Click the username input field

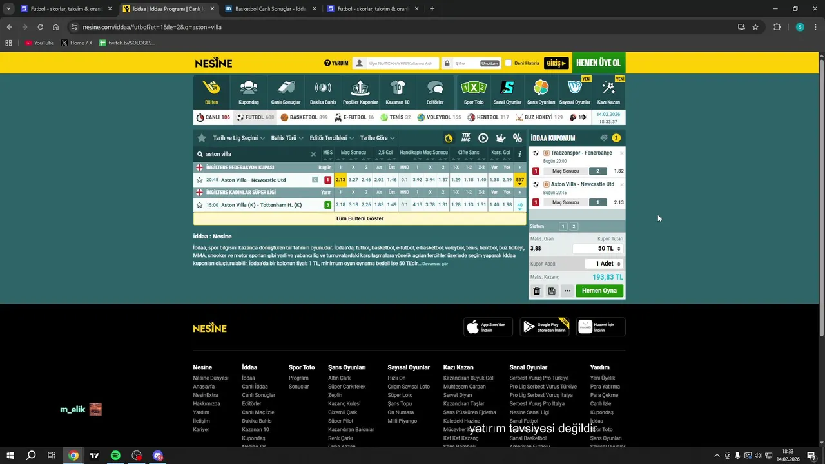point(395,63)
